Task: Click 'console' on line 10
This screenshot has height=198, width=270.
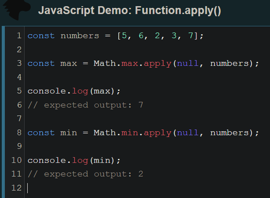Action: click(x=47, y=160)
